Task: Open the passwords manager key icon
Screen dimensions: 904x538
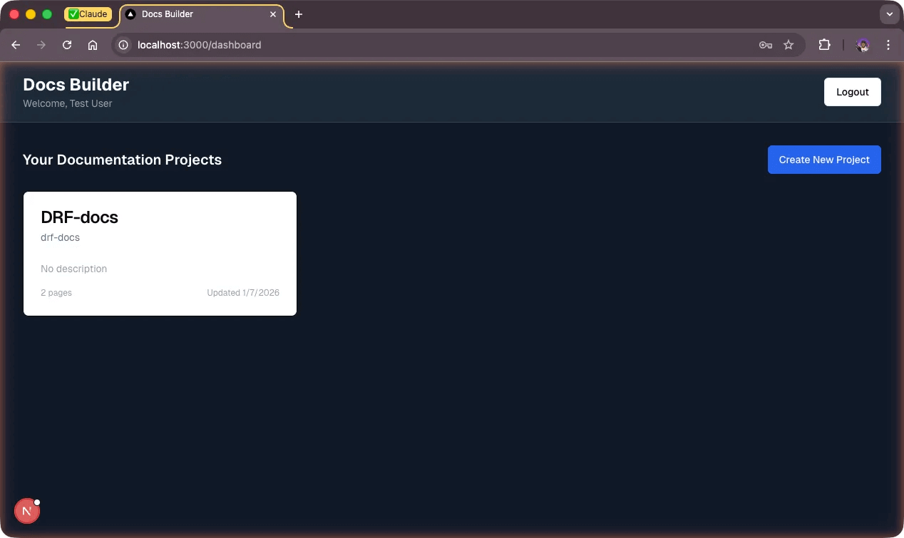Action: [x=765, y=44]
